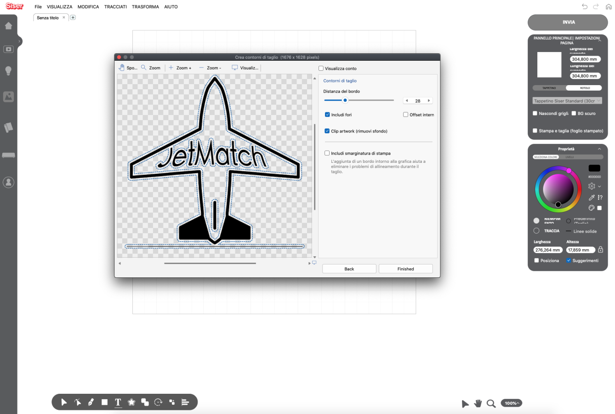Collapse the Proprietà panel chevron
The image size is (615, 414).
pos(599,149)
